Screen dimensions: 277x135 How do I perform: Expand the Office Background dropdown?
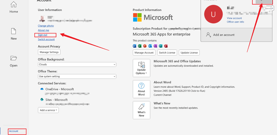pos(77,64)
